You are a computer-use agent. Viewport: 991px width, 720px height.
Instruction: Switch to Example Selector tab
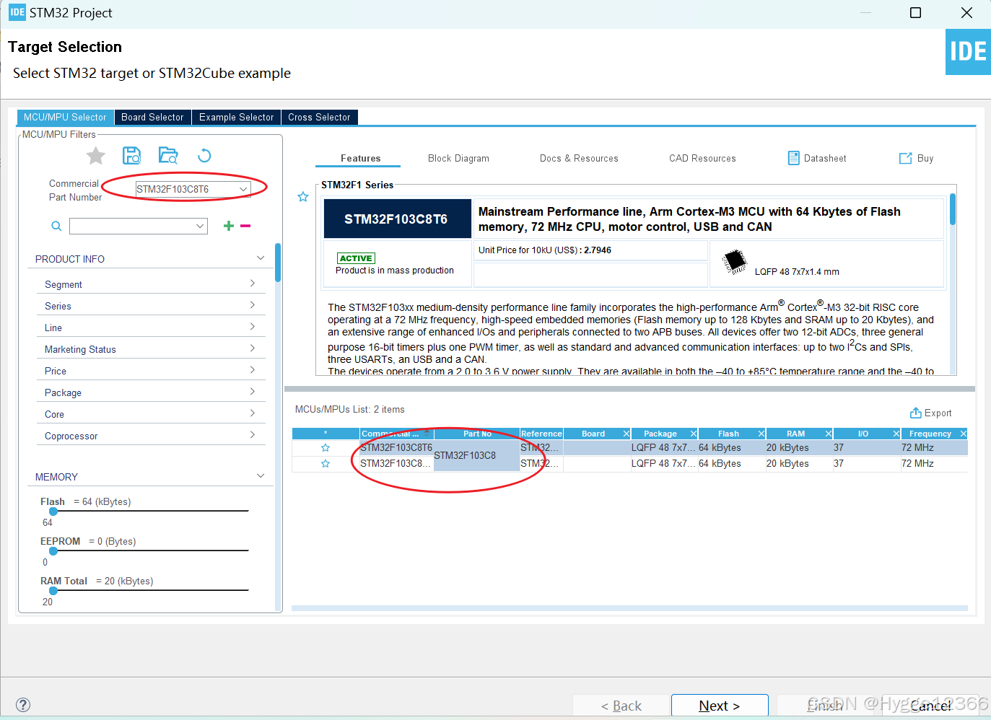236,117
